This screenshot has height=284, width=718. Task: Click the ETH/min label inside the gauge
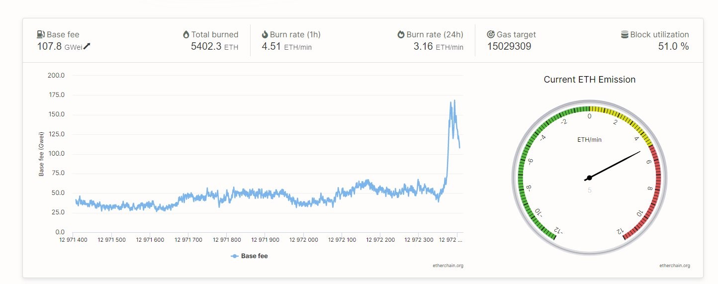[x=589, y=139]
